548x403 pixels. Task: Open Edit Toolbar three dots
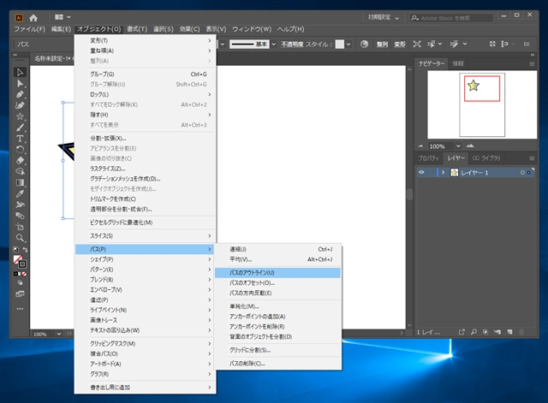pos(20,309)
